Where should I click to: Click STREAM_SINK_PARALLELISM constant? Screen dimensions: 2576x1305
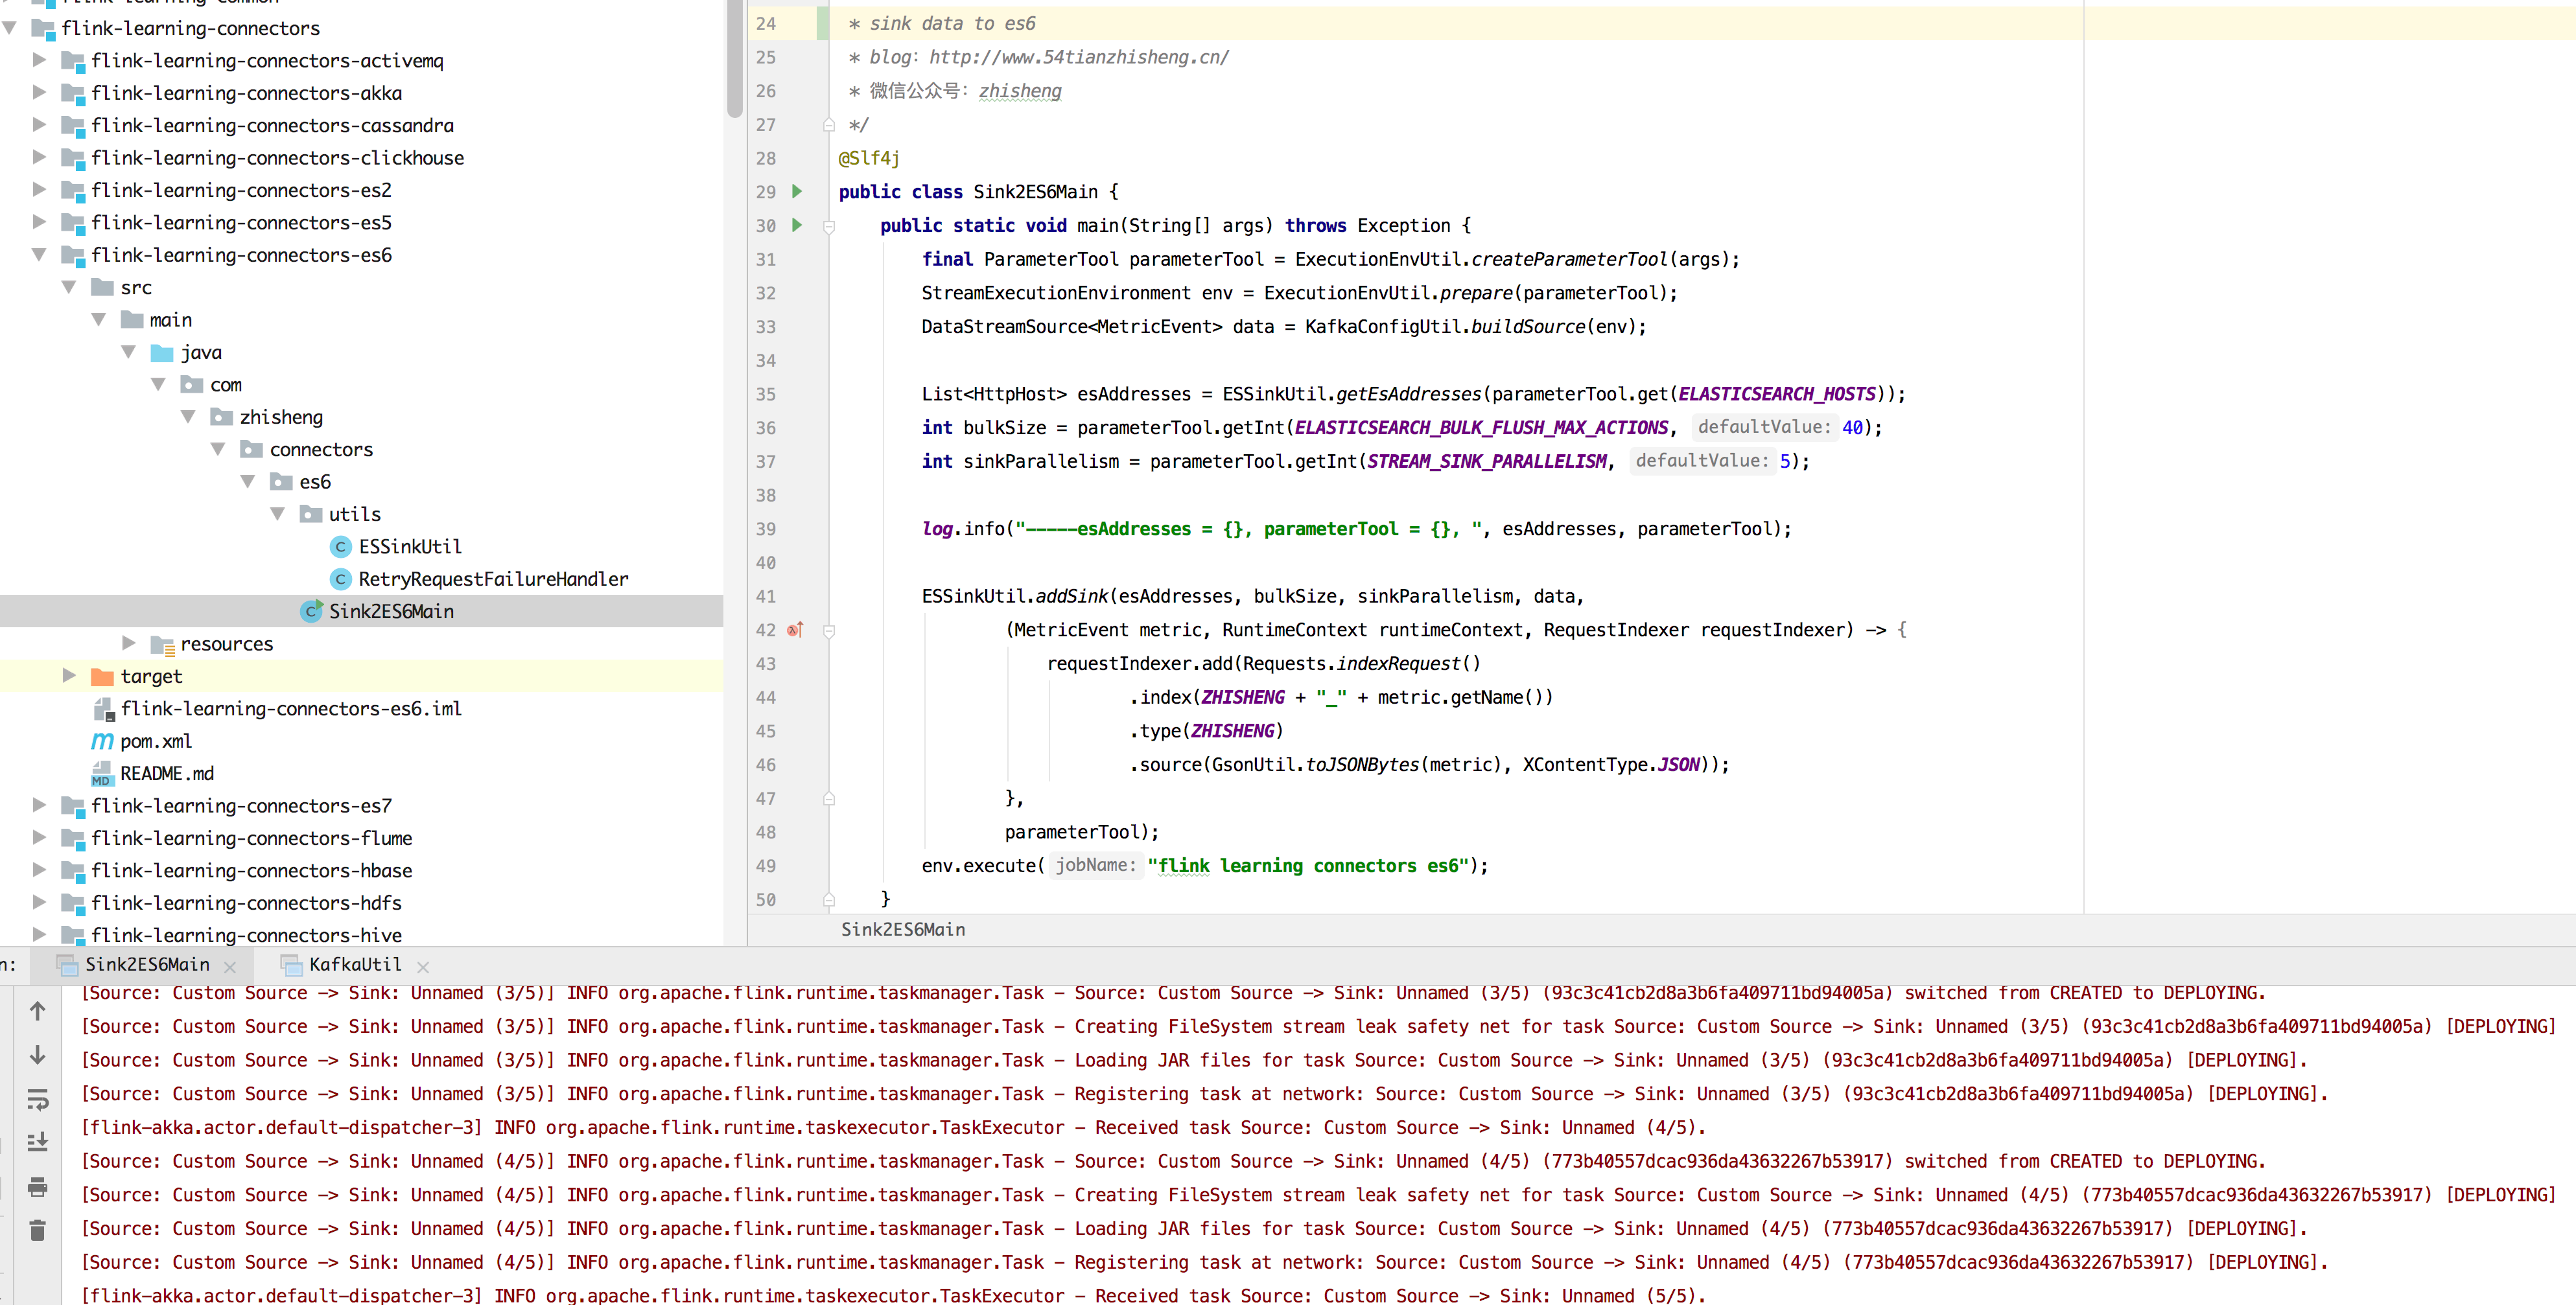1487,461
